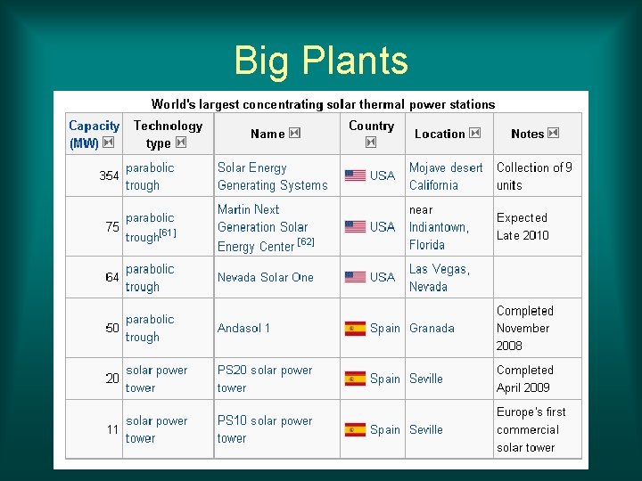The image size is (642, 481).
Task: Sort table by Capacity (MW) sort icon
Action: coord(108,143)
